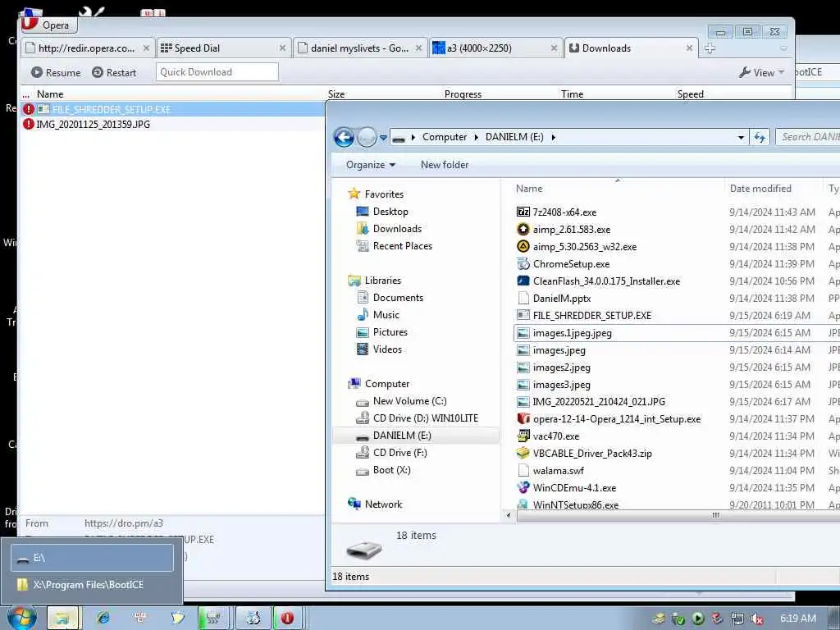Open the Organize menu

pos(371,165)
